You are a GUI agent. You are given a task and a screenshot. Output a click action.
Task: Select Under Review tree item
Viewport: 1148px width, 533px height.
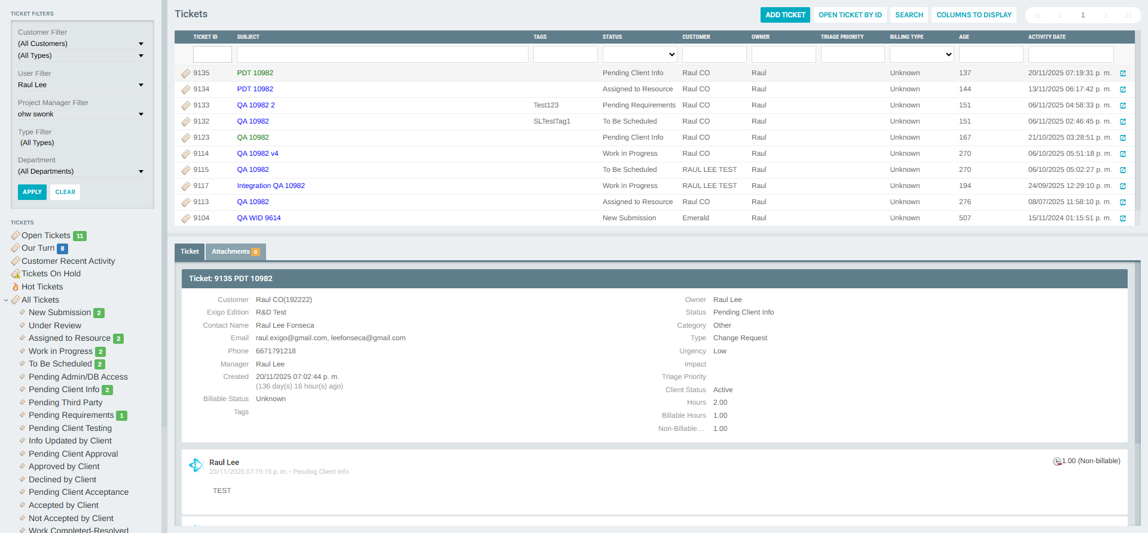coord(55,325)
